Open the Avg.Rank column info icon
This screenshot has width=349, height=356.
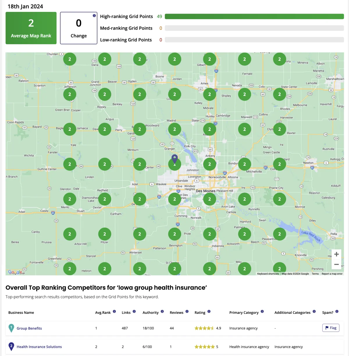coord(114,312)
